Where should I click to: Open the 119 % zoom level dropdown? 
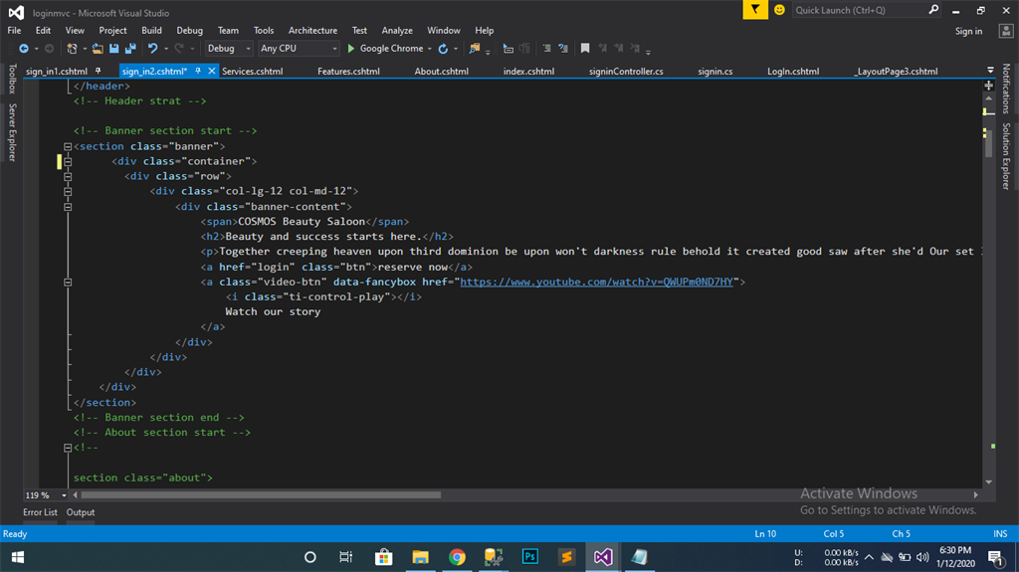click(65, 494)
